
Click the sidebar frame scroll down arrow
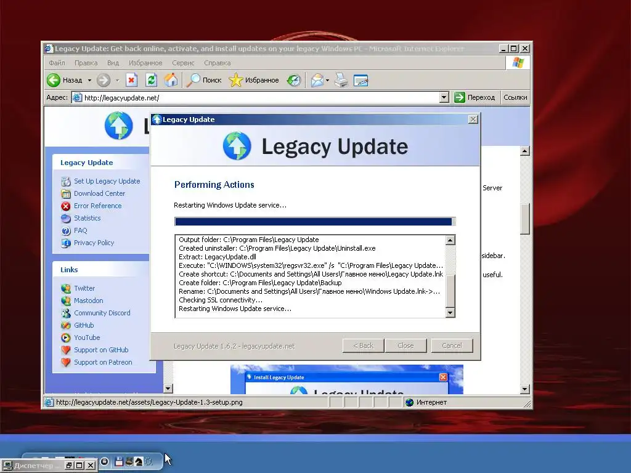coord(169,388)
